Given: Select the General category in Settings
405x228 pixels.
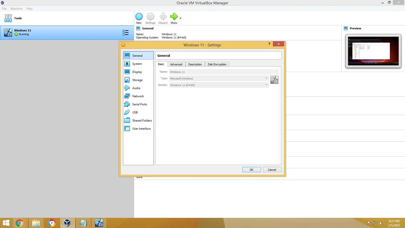Looking at the screenshot, I should coord(138,56).
